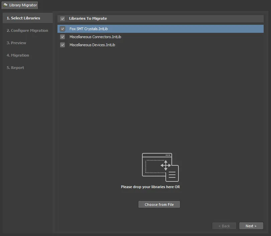The height and width of the screenshot is (236, 271).
Task: Select the Library Migrator tab title
Action: [23, 5]
